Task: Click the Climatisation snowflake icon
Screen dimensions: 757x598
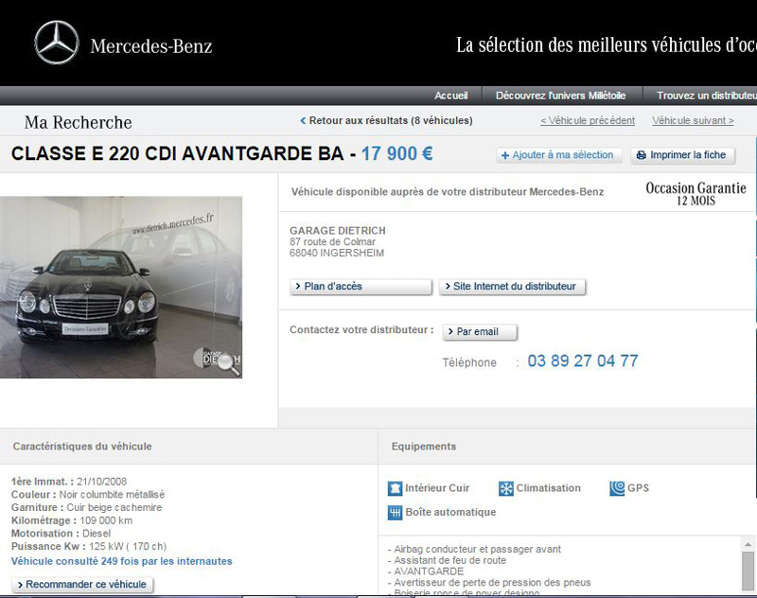Action: [x=506, y=488]
